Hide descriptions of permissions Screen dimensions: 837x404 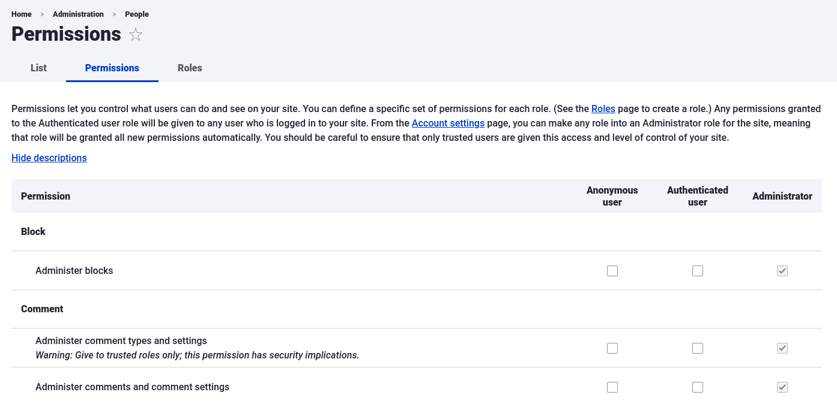click(49, 158)
